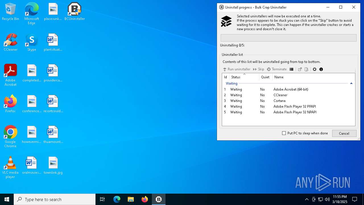Open settings via the gear icon
The width and height of the screenshot is (364, 205).
[315, 69]
